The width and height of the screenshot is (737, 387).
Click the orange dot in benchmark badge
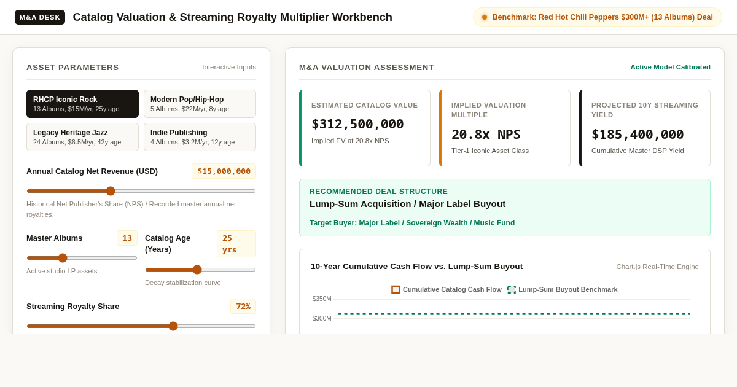(x=485, y=17)
